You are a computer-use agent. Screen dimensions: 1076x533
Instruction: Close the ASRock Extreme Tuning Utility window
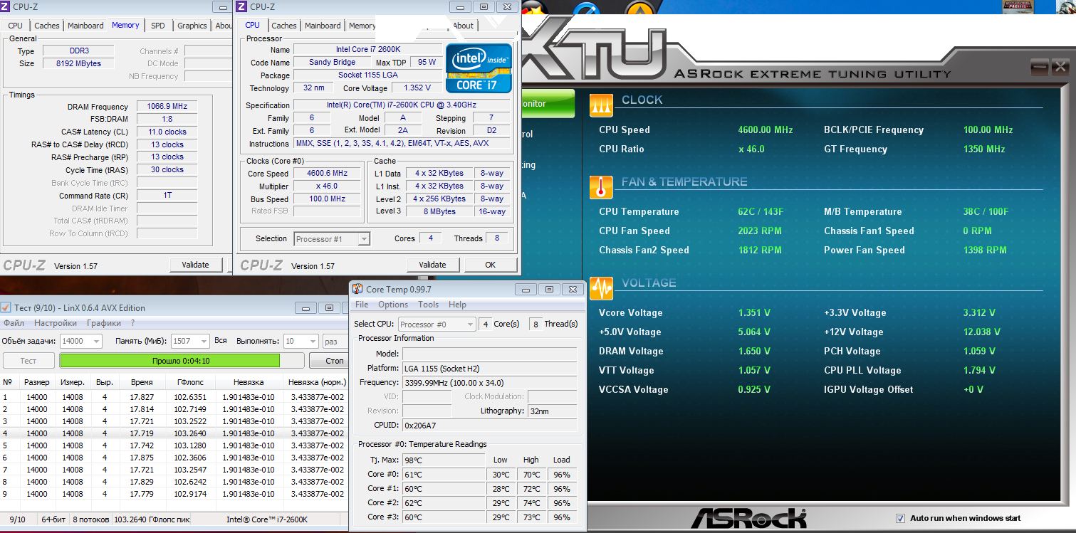point(1060,66)
